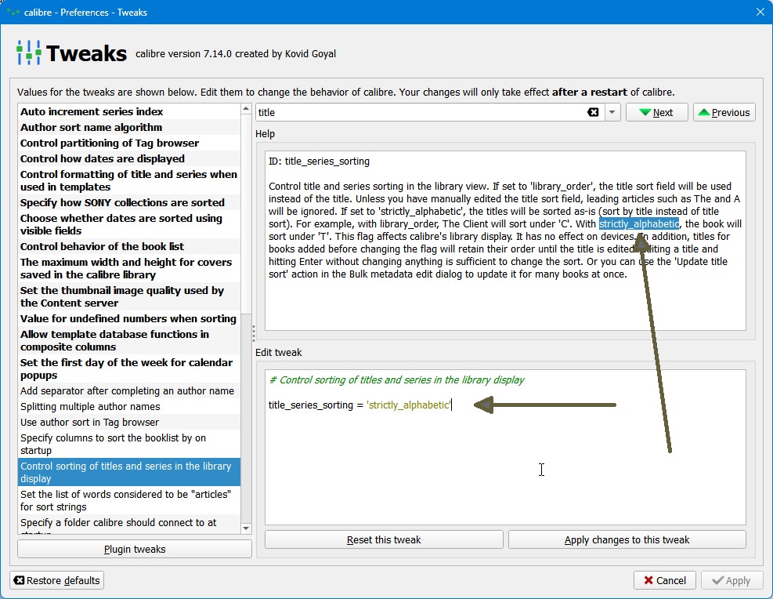Select 'Use author sort in Tag browser'
Image resolution: width=773 pixels, height=599 pixels.
[x=128, y=423]
